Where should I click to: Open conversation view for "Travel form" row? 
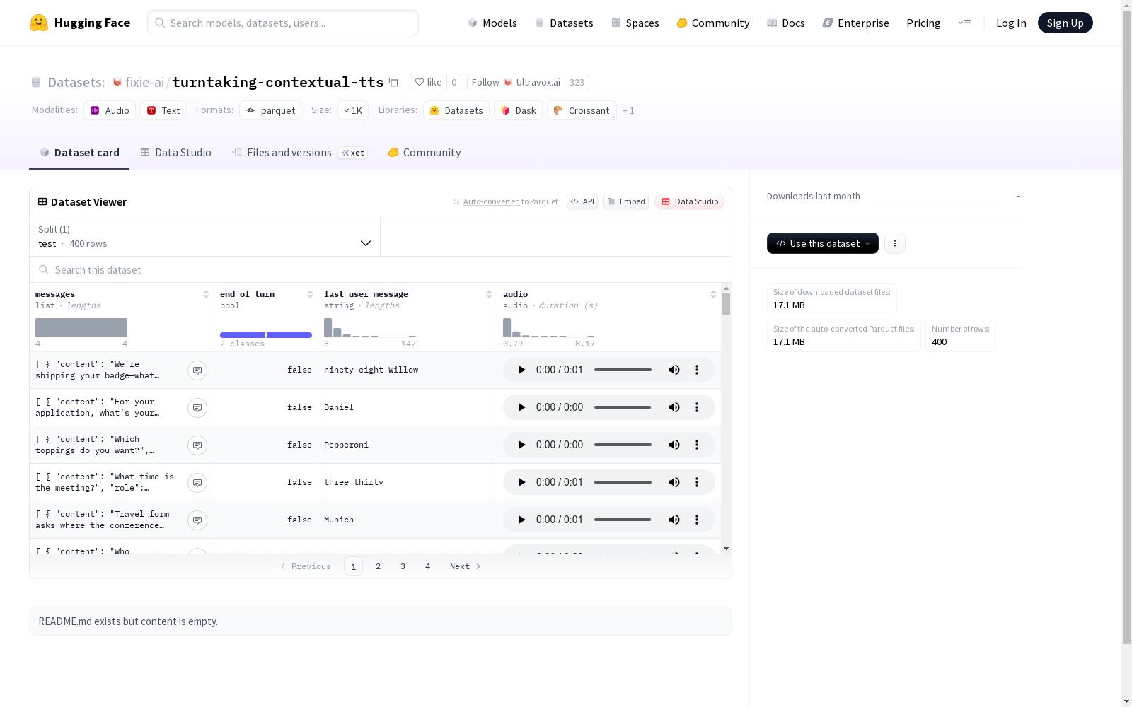[x=197, y=520]
